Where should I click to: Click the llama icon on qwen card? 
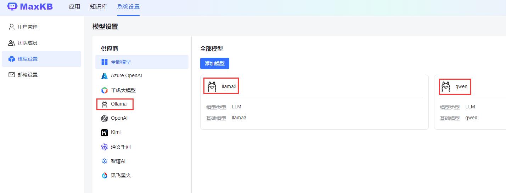coord(446,87)
